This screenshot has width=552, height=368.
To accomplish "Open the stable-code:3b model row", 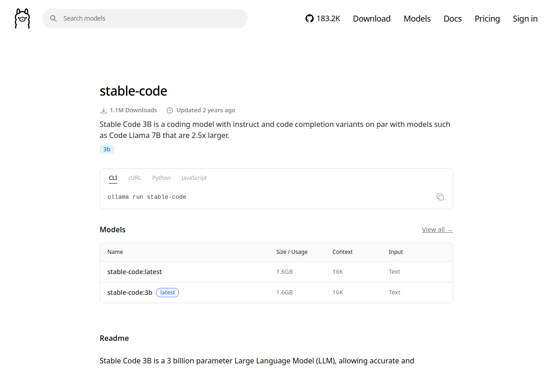I will pos(276,293).
